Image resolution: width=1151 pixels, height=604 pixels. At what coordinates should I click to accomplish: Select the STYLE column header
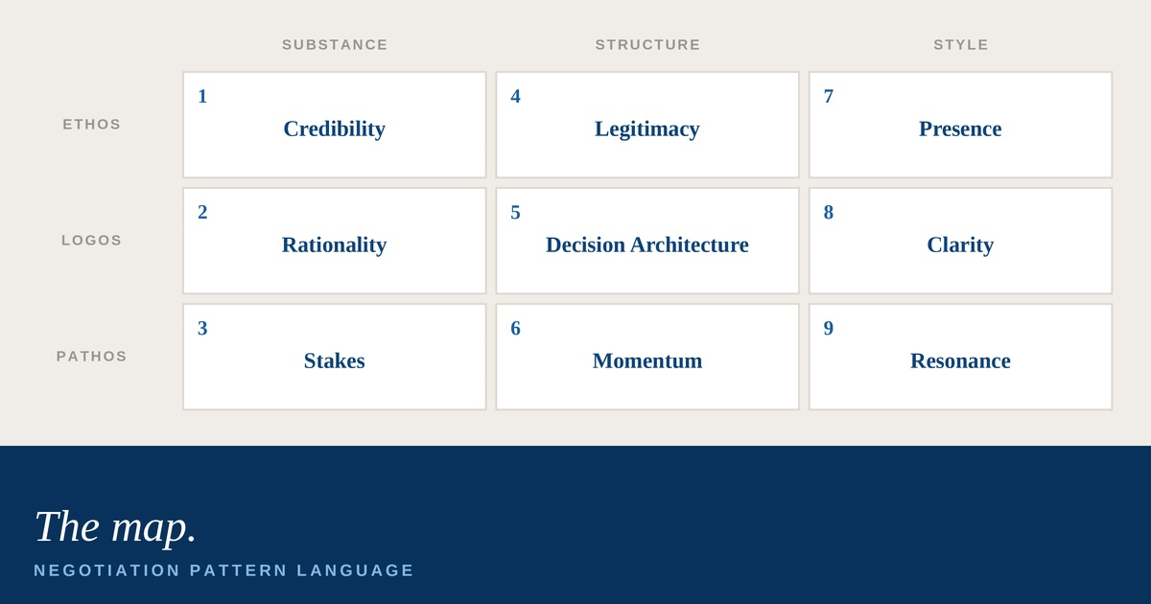[960, 45]
